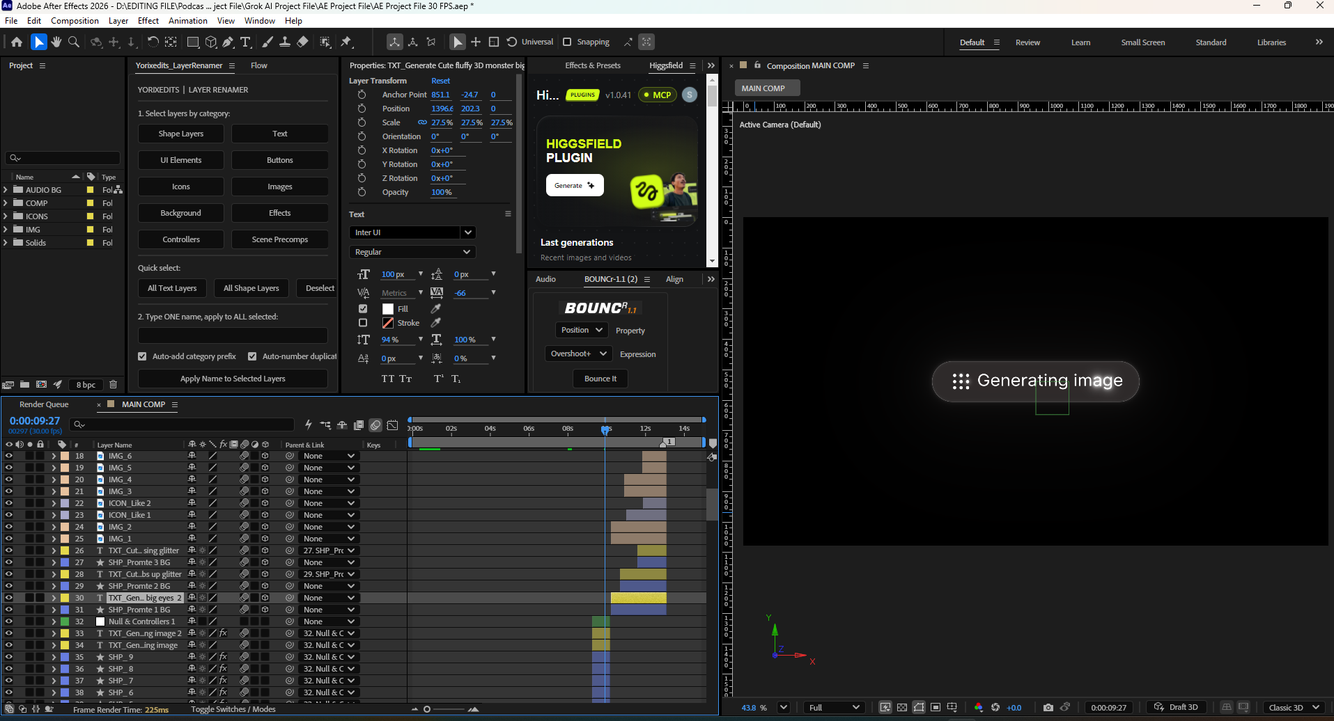Click the Shape Layers category button
This screenshot has height=721, width=1334.
pyautogui.click(x=181, y=134)
